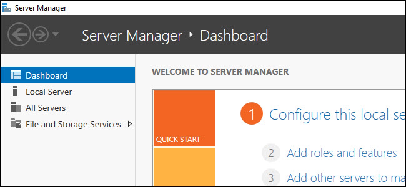
Task: Click the Dashboard breadcrumb in header
Action: pyautogui.click(x=234, y=35)
